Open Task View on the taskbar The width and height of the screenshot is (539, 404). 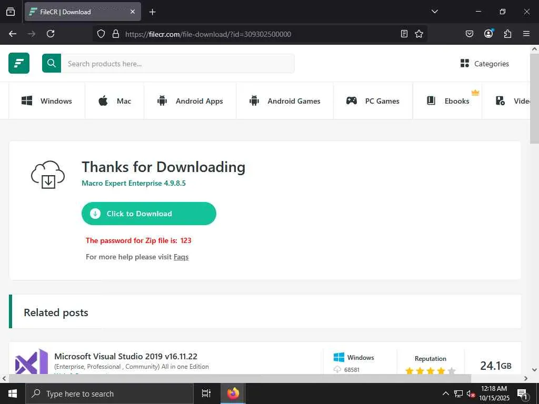(206, 393)
